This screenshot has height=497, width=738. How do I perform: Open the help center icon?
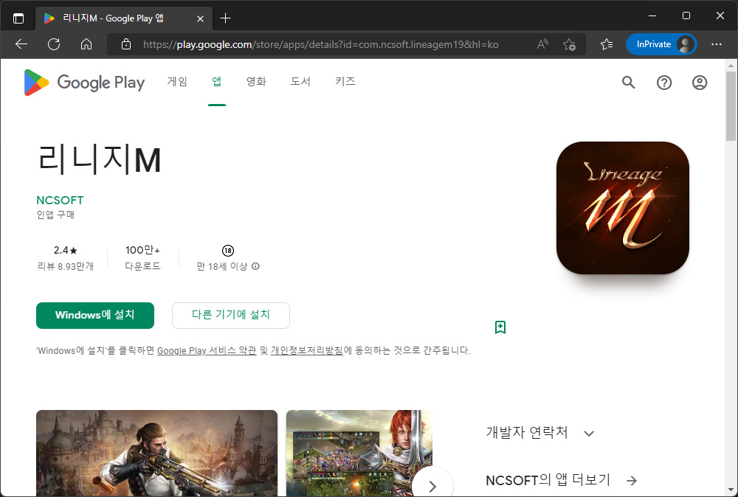pos(664,83)
